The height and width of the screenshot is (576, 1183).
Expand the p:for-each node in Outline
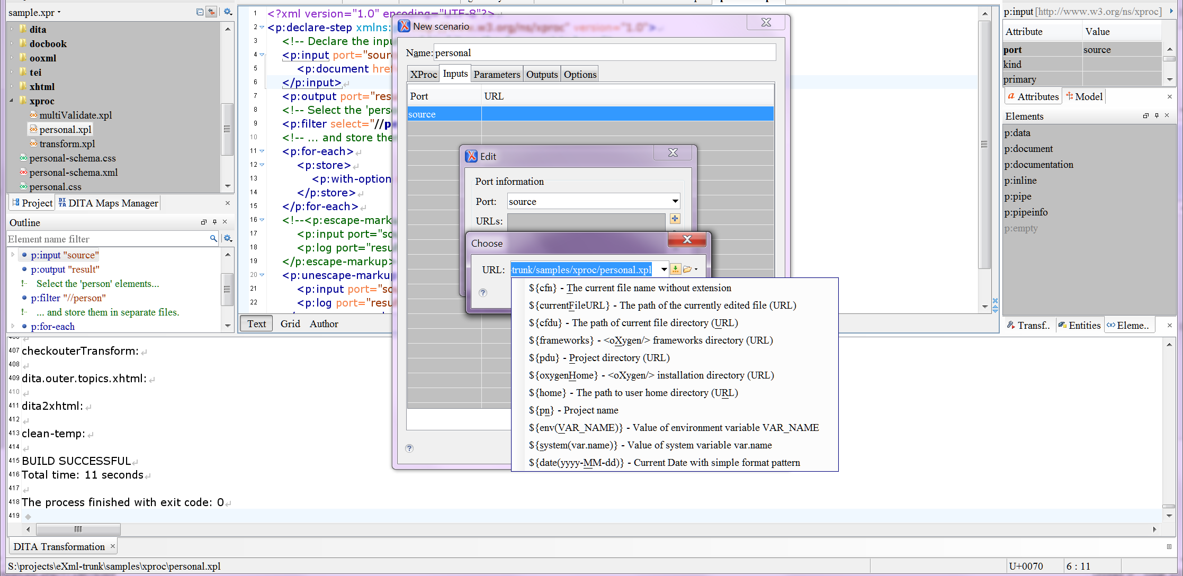pos(13,326)
